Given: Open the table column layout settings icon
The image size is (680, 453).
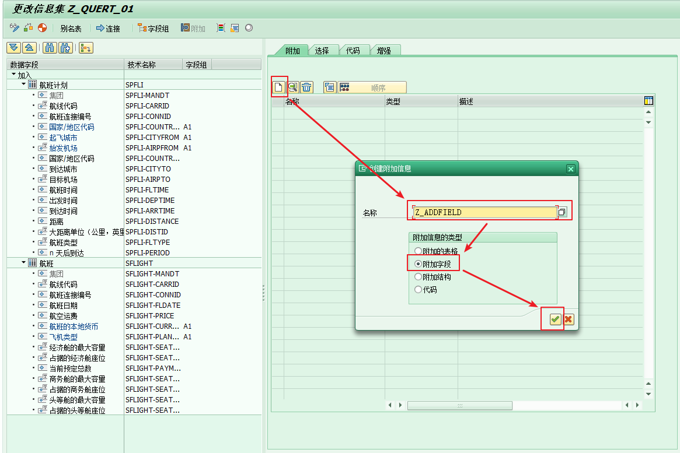Looking at the screenshot, I should point(648,101).
